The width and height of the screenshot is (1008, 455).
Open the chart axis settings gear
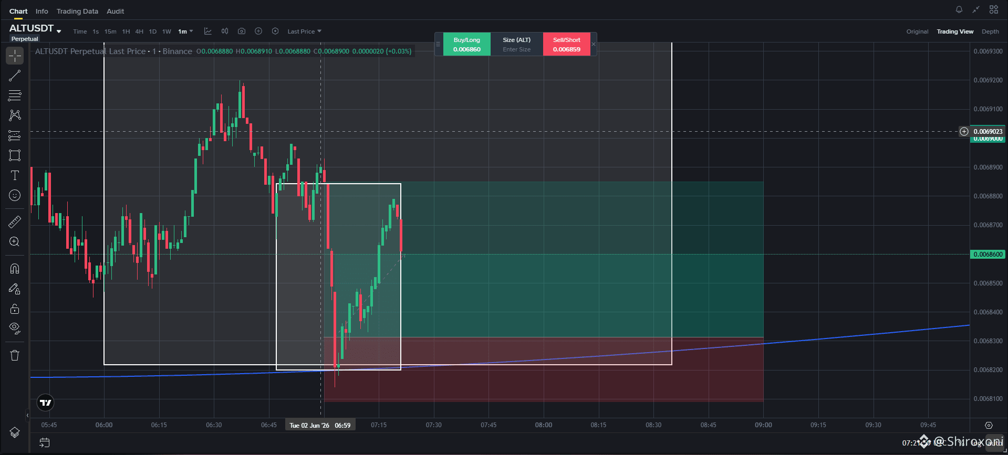pyautogui.click(x=989, y=425)
